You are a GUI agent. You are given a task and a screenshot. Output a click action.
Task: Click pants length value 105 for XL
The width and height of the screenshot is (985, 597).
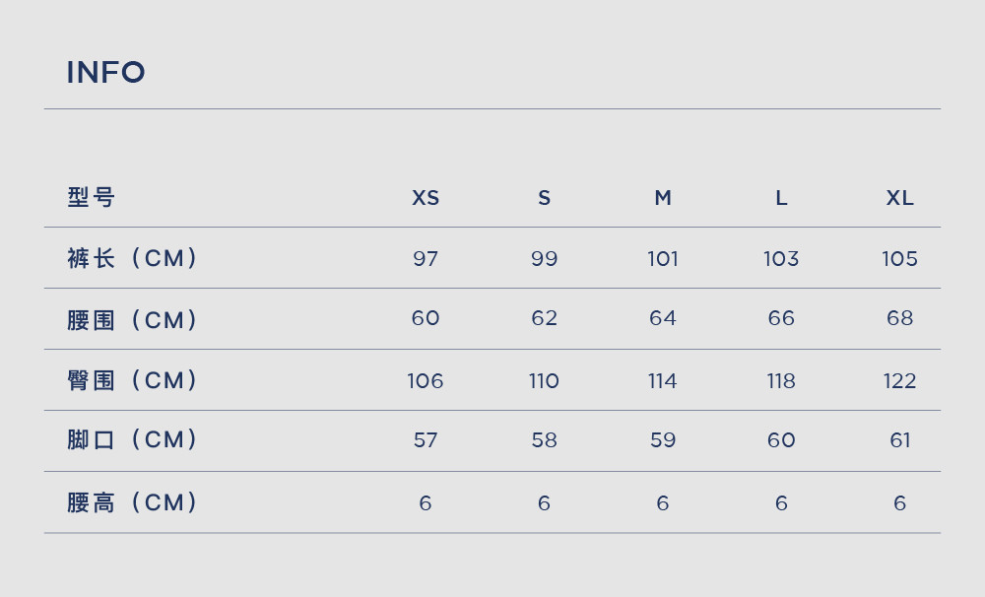click(899, 258)
